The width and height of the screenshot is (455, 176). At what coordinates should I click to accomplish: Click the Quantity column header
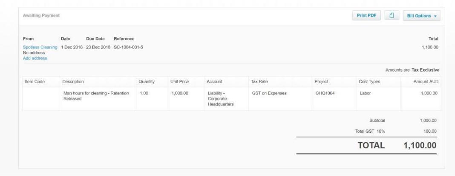coord(147,81)
